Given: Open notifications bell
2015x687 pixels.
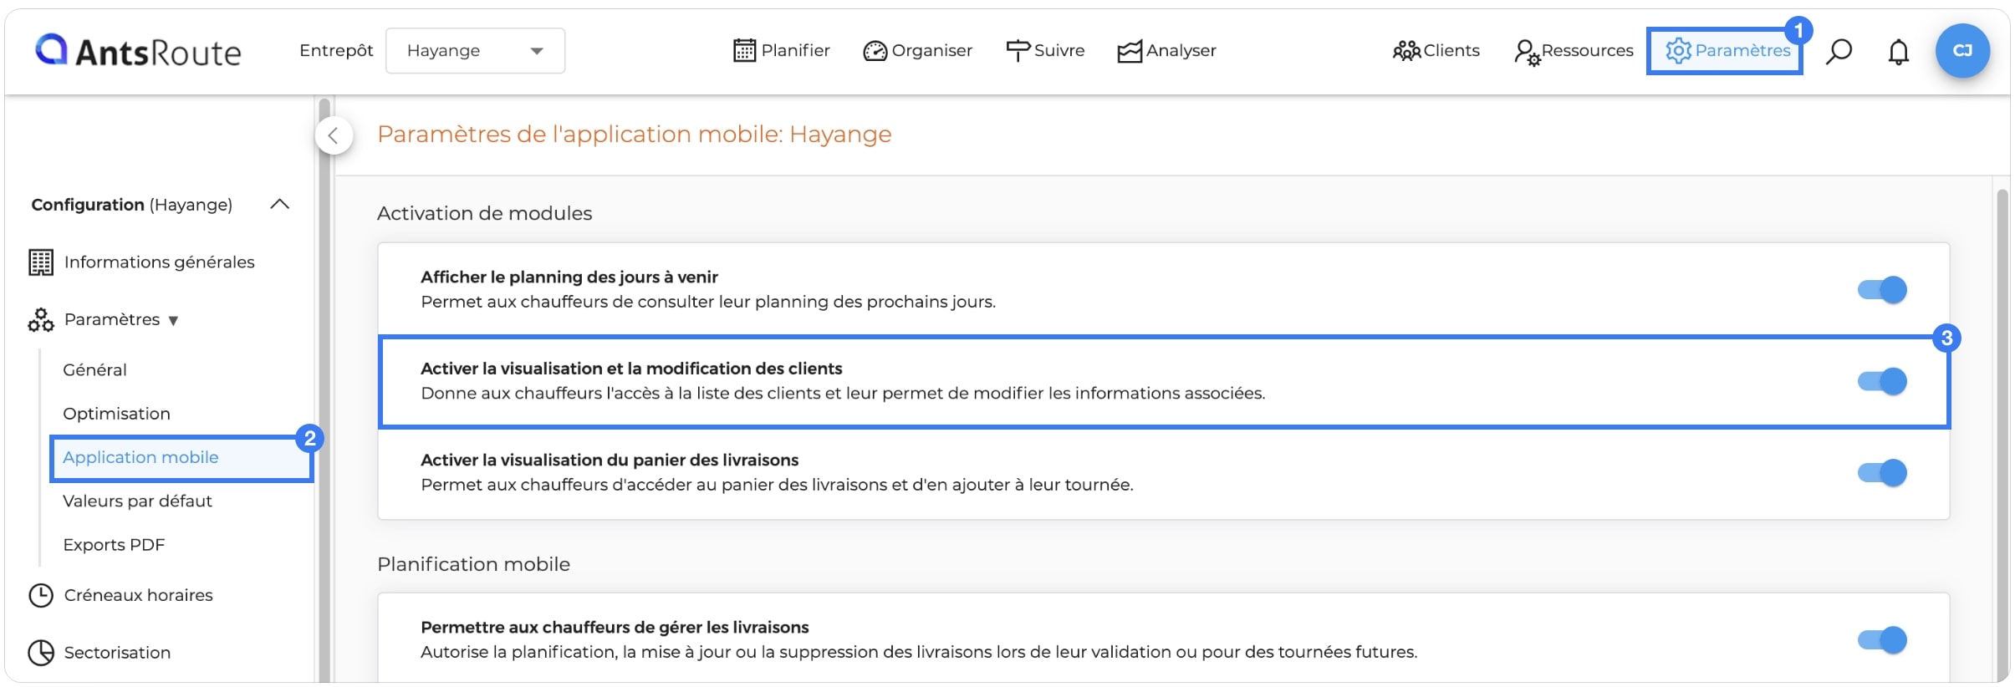Looking at the screenshot, I should click(x=1899, y=52).
